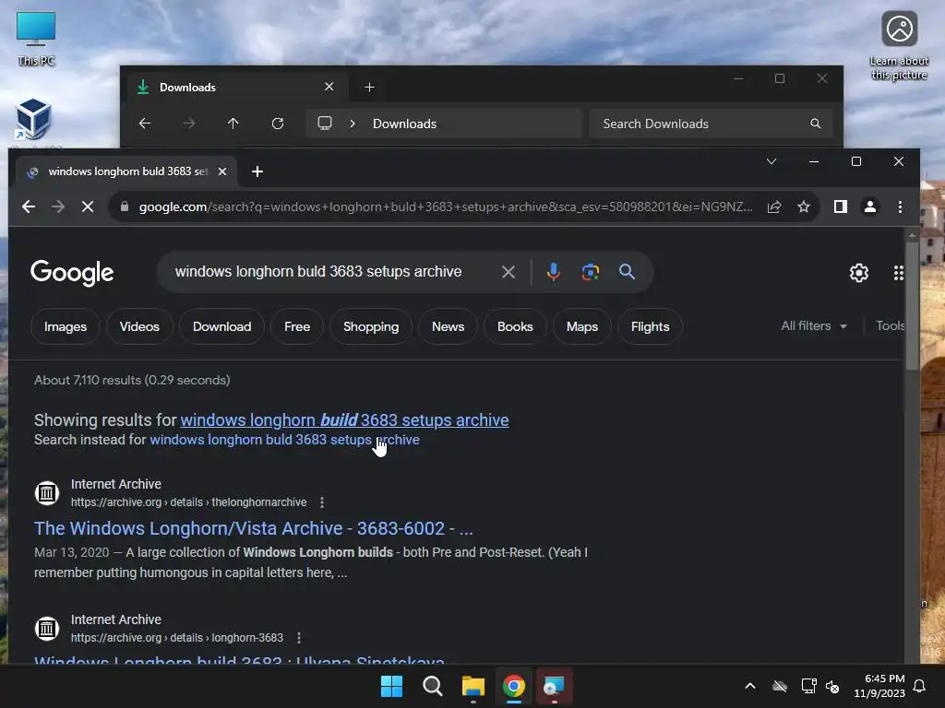945x708 pixels.
Task: Select the News filter chip
Action: 448,326
